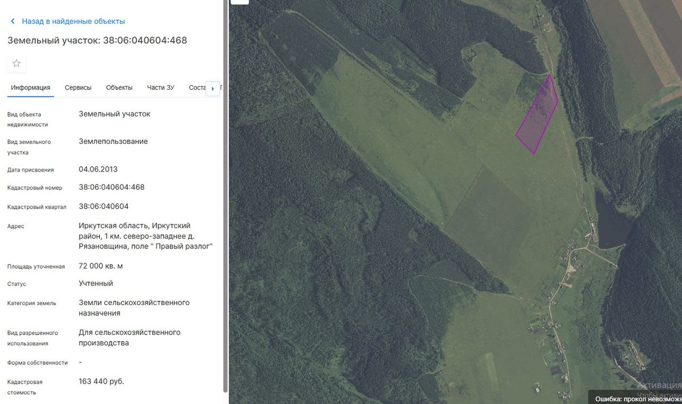Go back to found objects list

pos(73,22)
